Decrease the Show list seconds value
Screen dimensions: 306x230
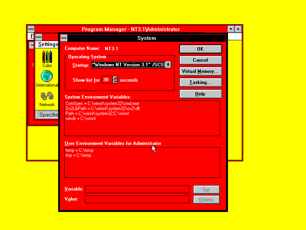point(115,81)
